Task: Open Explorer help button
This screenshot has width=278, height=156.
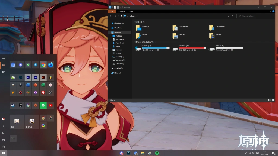Action: tap(273, 11)
